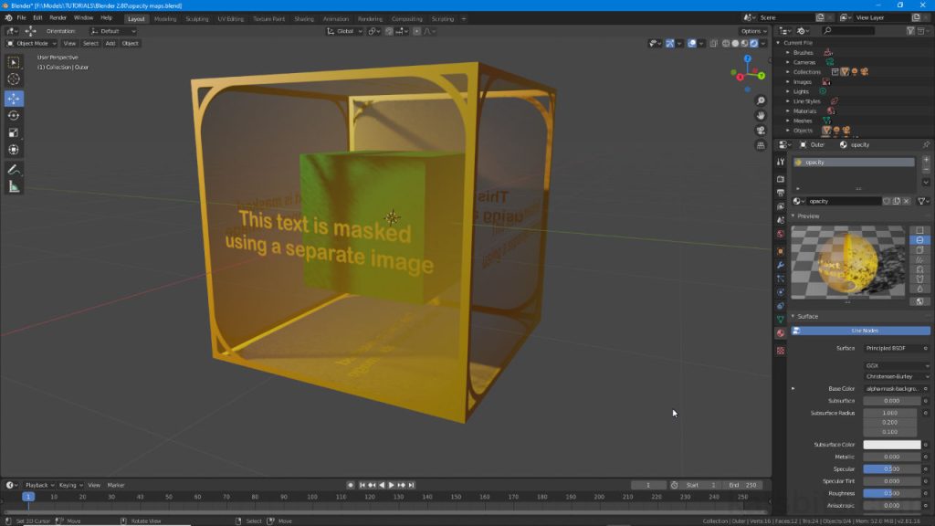The image size is (935, 526).
Task: Open the Options panel in the viewport header
Action: [x=751, y=30]
